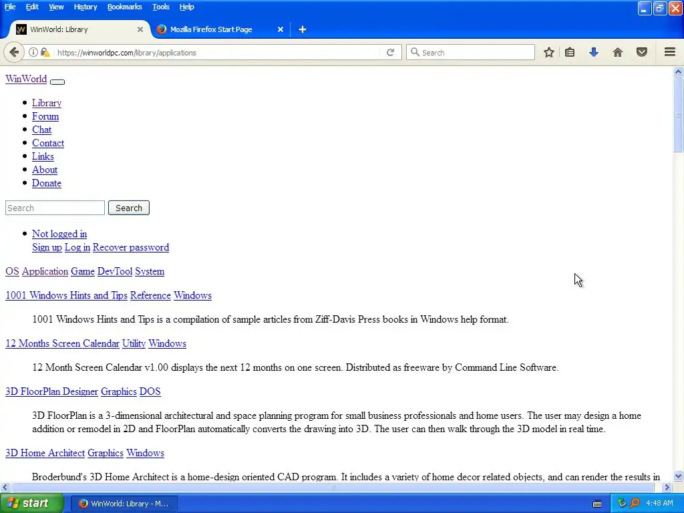Open 3D FloorPlan Designer entry

click(51, 391)
